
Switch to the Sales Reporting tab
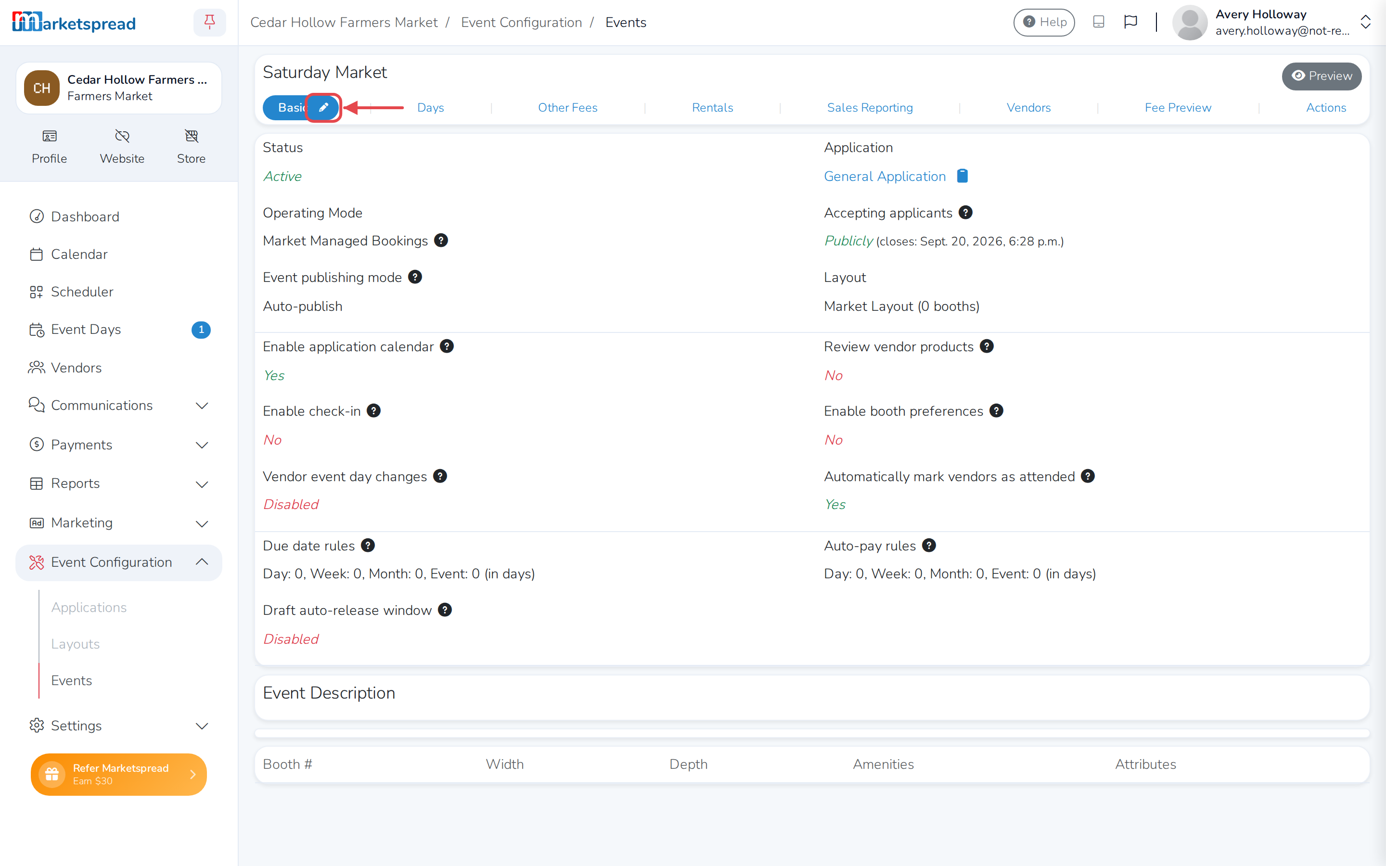pyautogui.click(x=870, y=108)
